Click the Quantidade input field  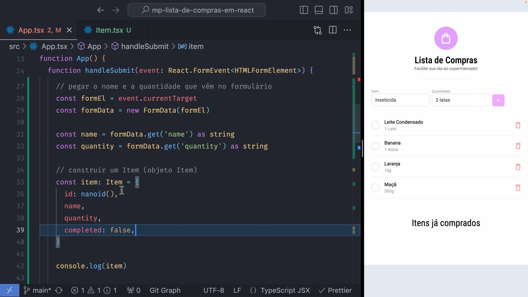click(x=460, y=100)
